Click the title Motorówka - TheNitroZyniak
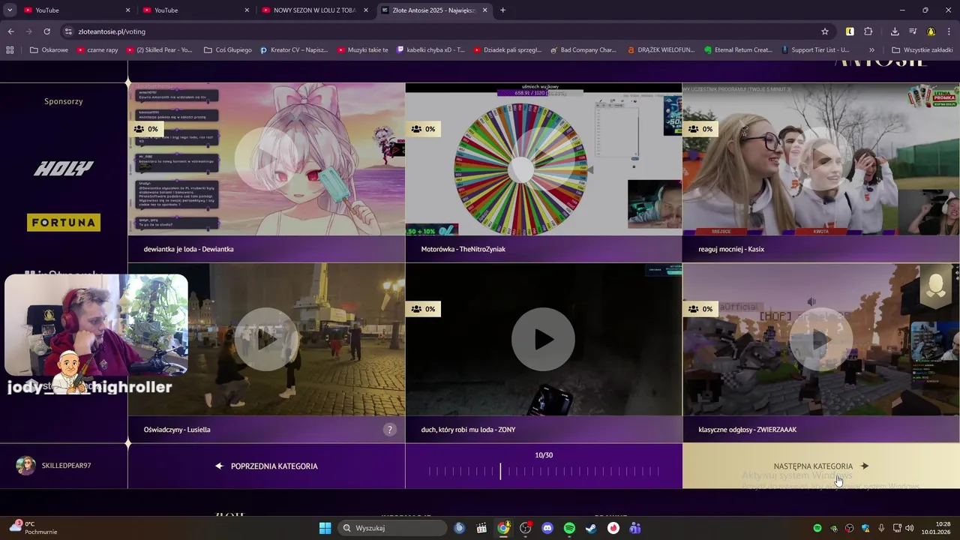Image resolution: width=960 pixels, height=540 pixels. (463, 249)
